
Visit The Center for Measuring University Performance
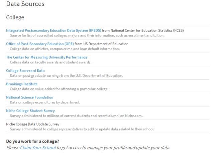point(46,57)
